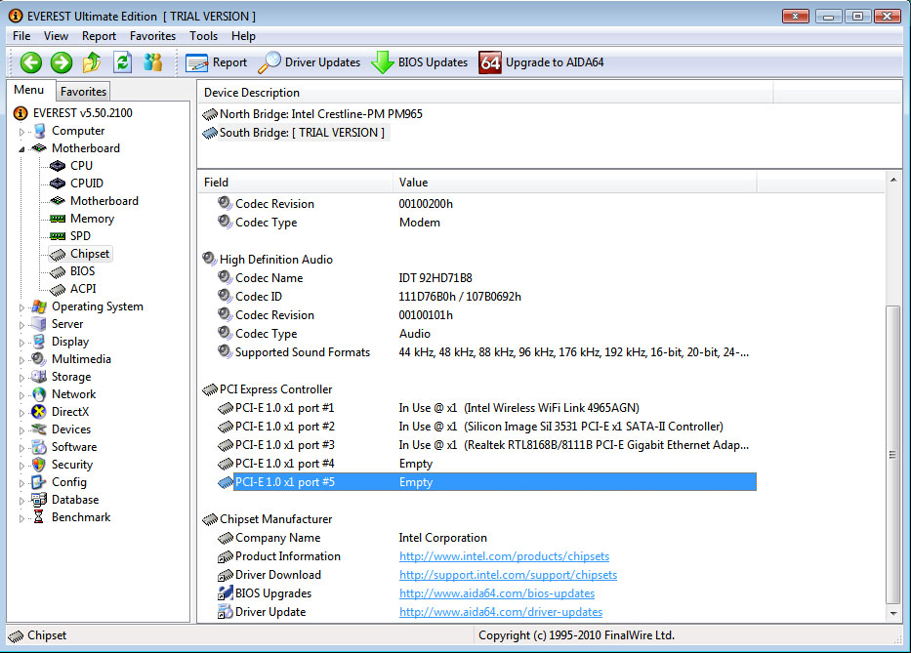Open the intel.com/products/chipsets link
The height and width of the screenshot is (653, 911).
[x=504, y=556]
